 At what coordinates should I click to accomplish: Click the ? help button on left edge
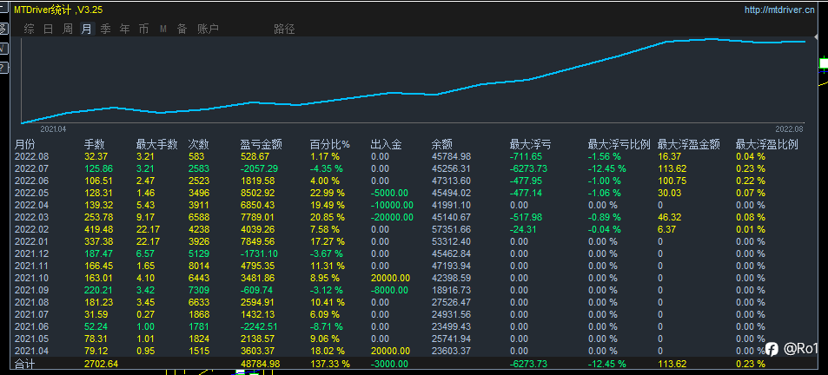click(x=3, y=67)
